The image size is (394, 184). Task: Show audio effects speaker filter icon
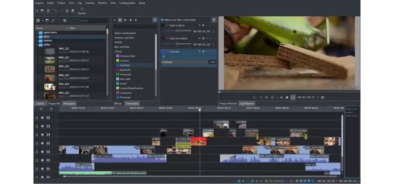[125, 20]
